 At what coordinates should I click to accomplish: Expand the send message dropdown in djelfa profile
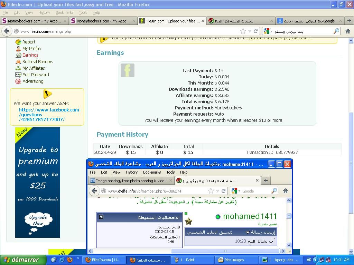[x=248, y=232]
